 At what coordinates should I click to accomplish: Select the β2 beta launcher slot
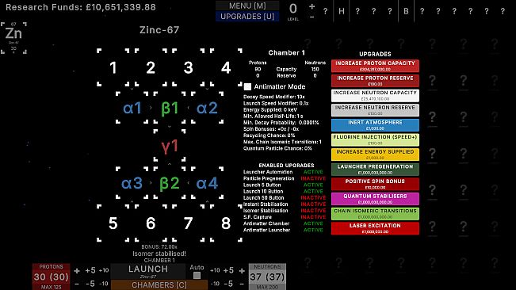point(170,183)
